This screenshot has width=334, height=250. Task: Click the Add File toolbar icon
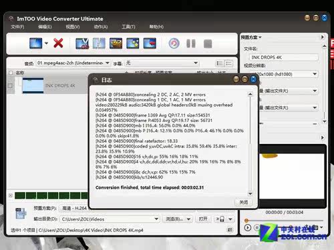pyautogui.click(x=35, y=43)
